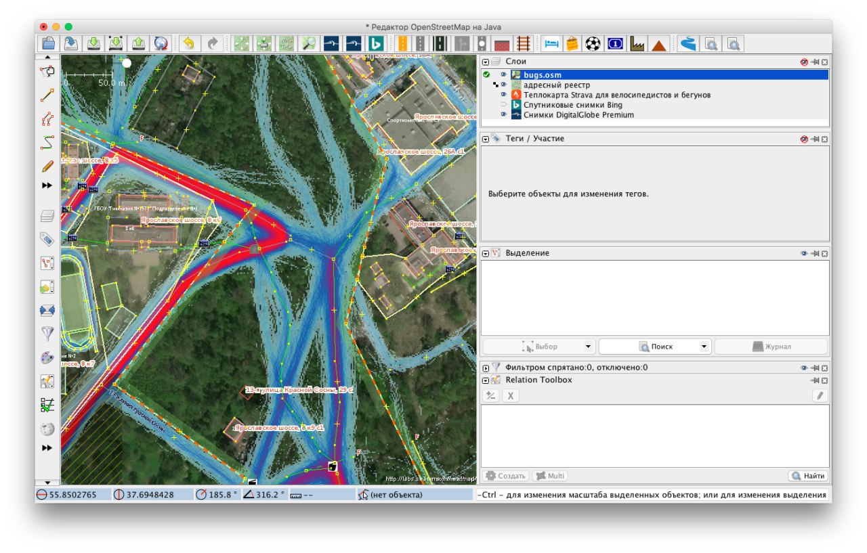Screen dimensions: 867x553
Task: Click the Bing imagery icon in toolbar
Action: click(x=375, y=44)
